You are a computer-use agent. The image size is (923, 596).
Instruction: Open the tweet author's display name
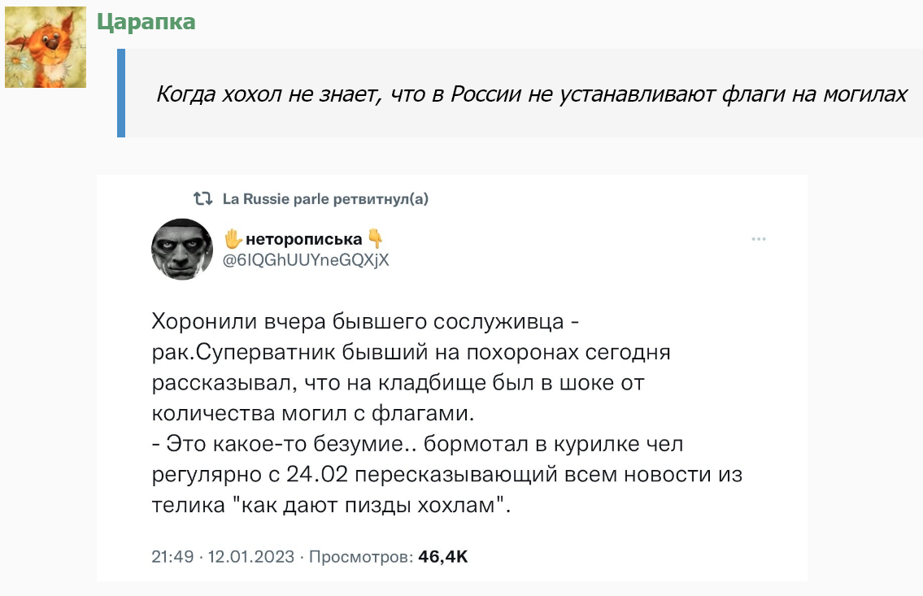tap(303, 239)
